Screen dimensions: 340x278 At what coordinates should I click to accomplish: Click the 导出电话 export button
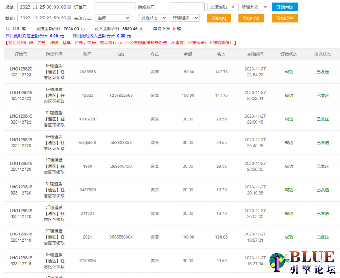(251, 18)
